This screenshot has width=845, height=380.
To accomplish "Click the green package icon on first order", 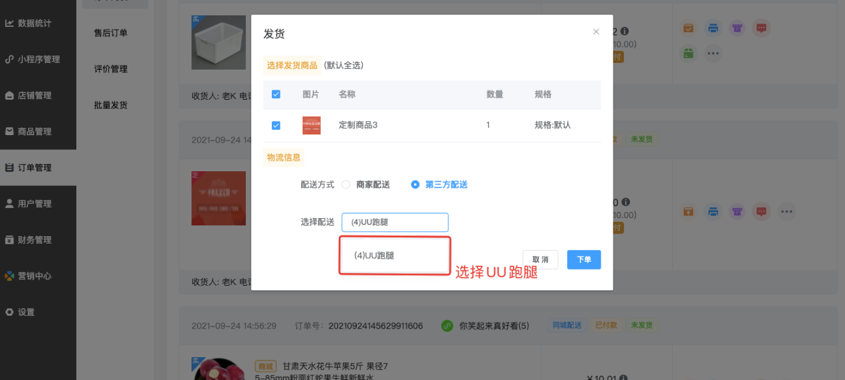I will click(x=688, y=53).
